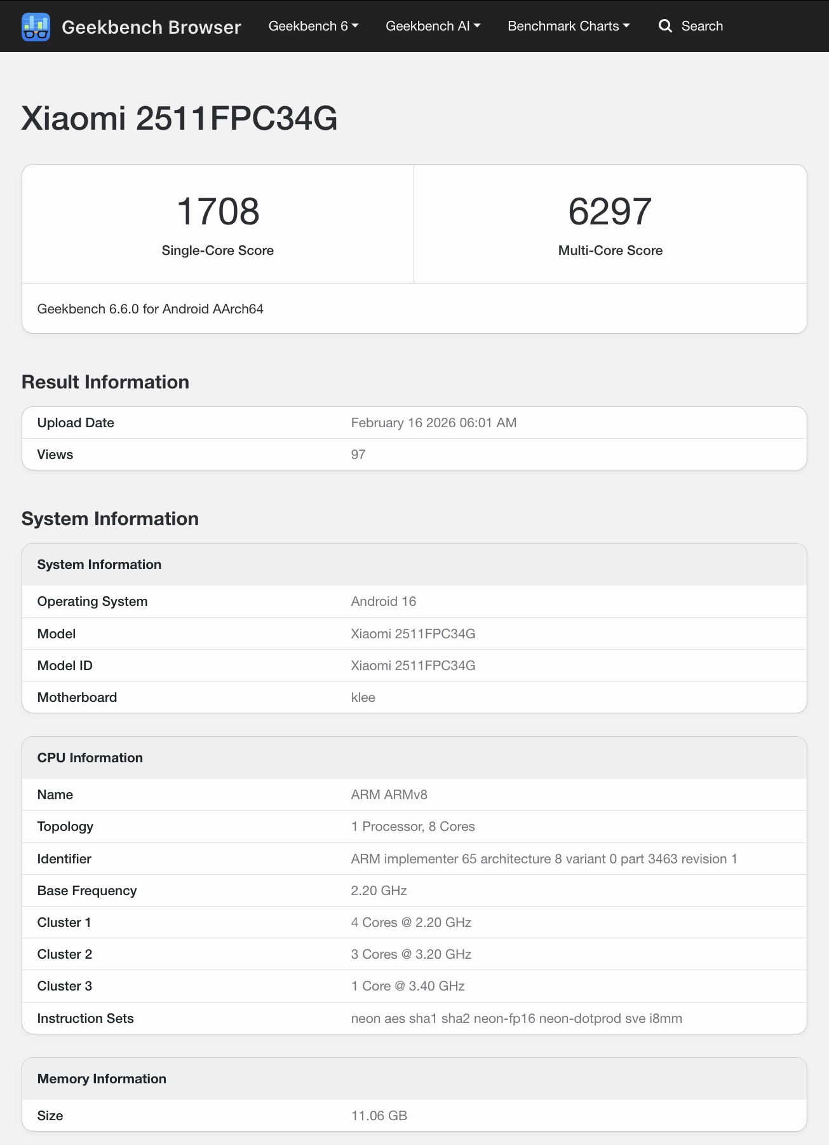This screenshot has height=1145, width=829.
Task: Open the Geekbench 6 dropdown menu
Action: [x=313, y=26]
